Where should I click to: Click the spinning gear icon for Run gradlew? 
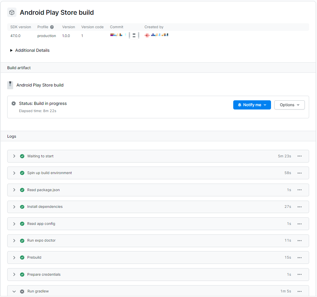click(22, 291)
